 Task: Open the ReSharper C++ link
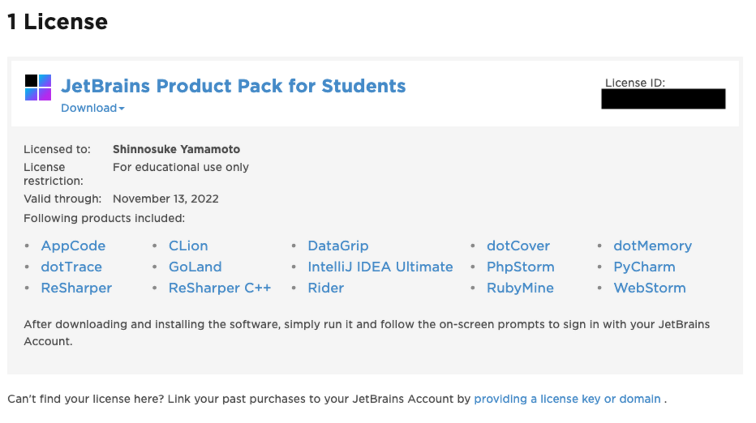(x=220, y=288)
